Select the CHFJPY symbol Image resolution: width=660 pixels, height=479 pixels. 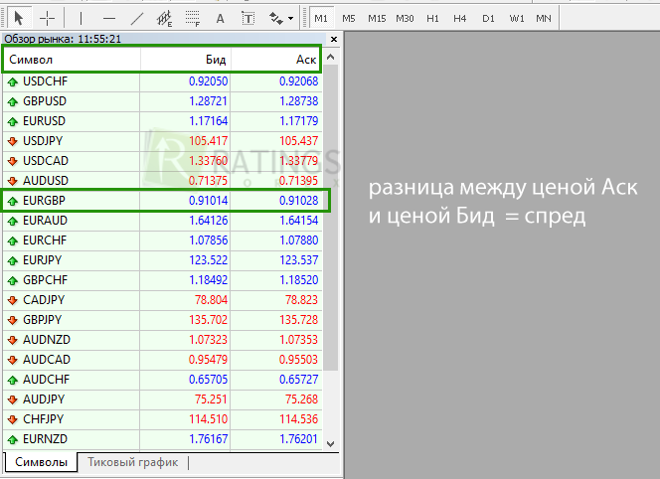click(x=44, y=418)
